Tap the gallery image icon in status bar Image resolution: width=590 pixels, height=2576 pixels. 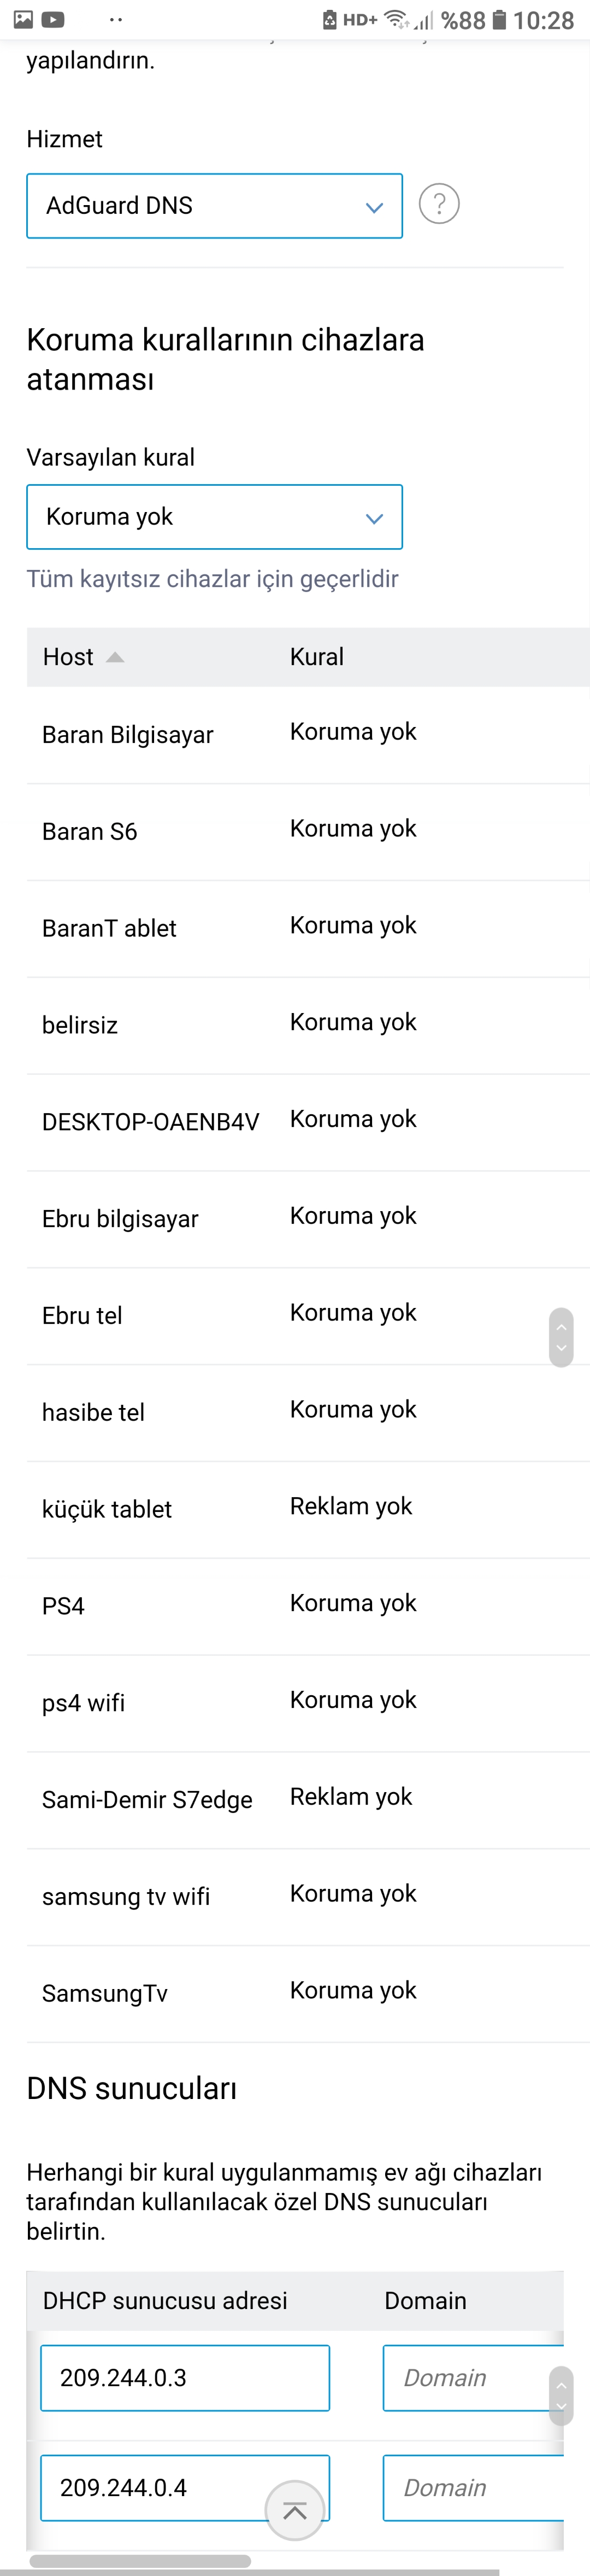click(23, 19)
